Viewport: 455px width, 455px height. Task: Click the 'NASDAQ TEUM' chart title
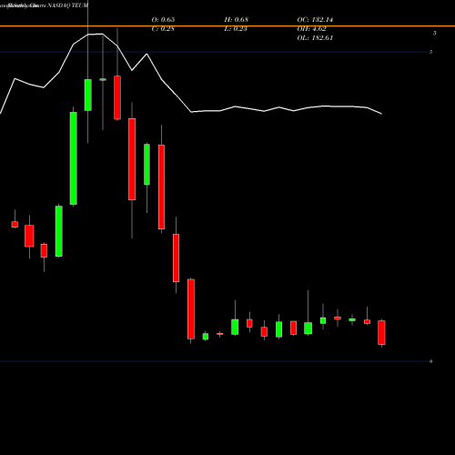coord(68,5)
